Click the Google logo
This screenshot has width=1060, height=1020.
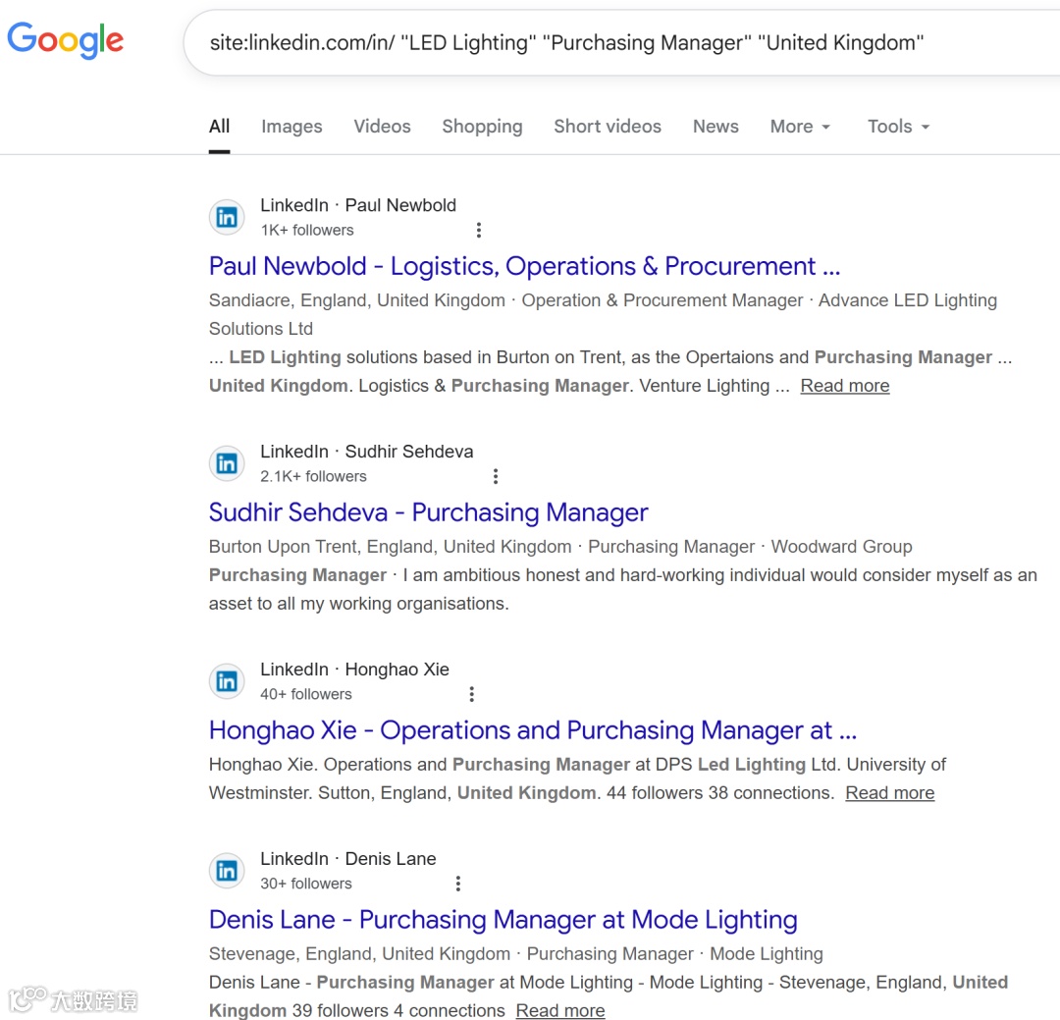pyautogui.click(x=66, y=40)
